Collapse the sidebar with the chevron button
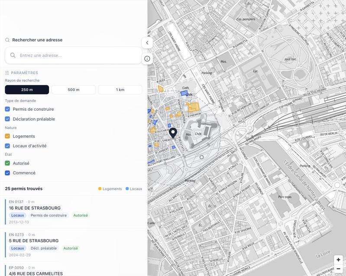The height and width of the screenshot is (276, 346). tap(147, 43)
